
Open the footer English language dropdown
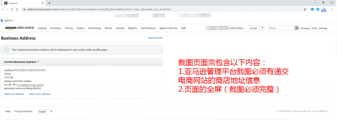(45, 112)
